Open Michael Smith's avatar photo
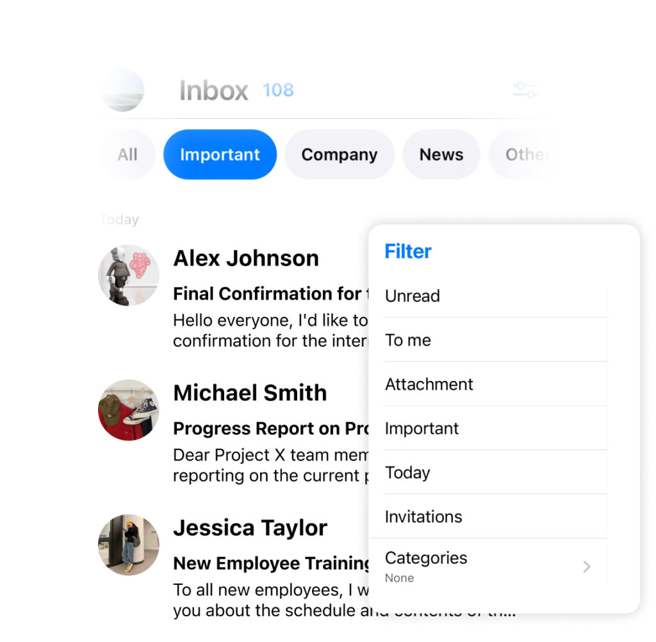This screenshot has height=642, width=656. 129,410
